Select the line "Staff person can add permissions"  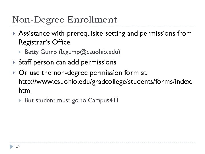click(67, 62)
